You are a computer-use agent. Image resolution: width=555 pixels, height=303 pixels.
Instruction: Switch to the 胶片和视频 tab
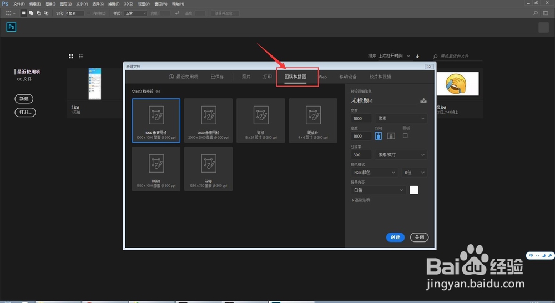coord(380,77)
